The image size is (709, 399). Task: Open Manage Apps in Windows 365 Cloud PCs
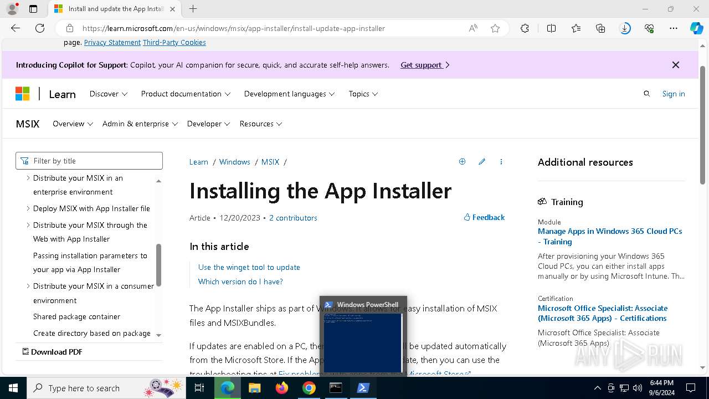click(x=610, y=236)
